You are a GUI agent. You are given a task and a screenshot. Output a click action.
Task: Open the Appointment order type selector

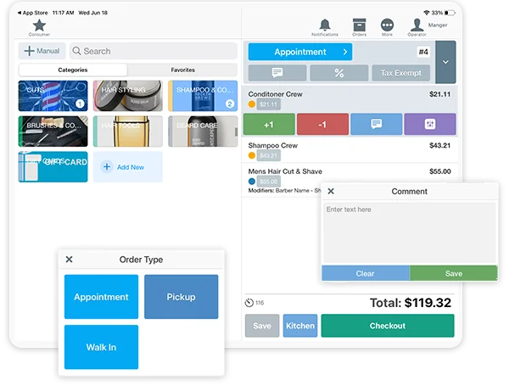tap(299, 52)
